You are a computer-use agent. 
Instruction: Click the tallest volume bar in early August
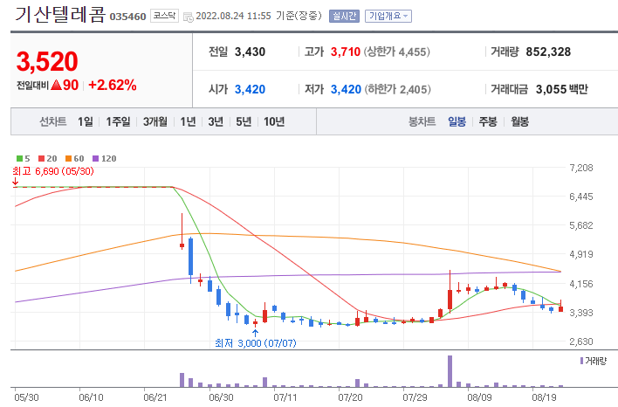(x=450, y=371)
